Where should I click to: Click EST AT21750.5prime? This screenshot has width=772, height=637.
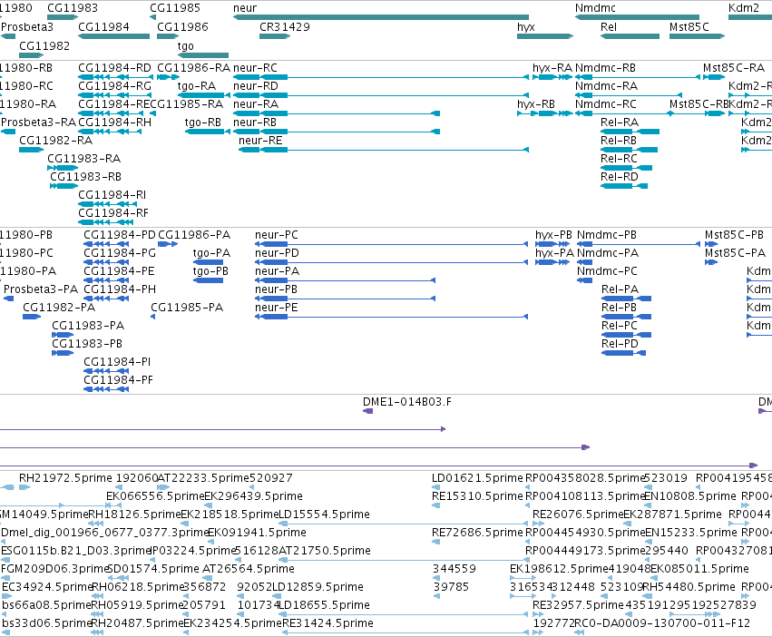click(x=325, y=551)
